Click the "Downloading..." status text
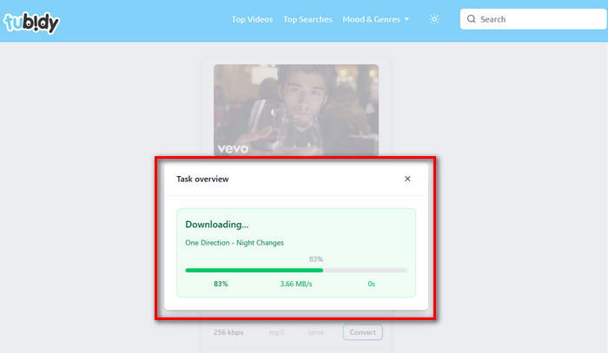The height and width of the screenshot is (353, 608). click(x=217, y=225)
